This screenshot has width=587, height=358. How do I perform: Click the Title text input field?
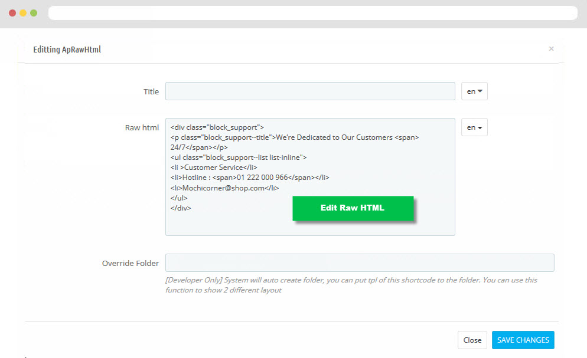[x=310, y=91]
